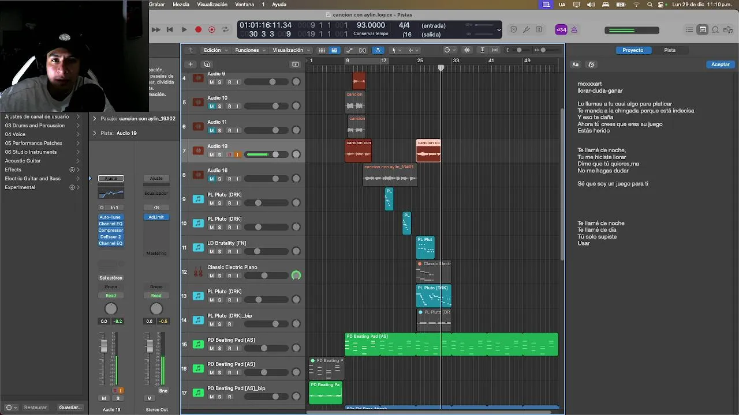
Task: Toggle the Flex button
Action: click(363, 50)
